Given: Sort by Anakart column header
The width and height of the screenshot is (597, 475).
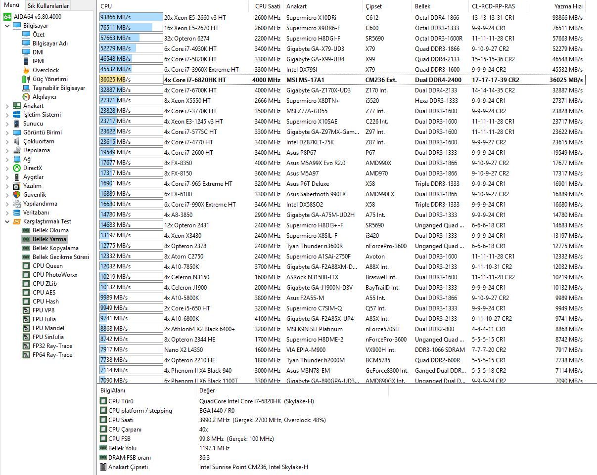Looking at the screenshot, I should pos(323,6).
